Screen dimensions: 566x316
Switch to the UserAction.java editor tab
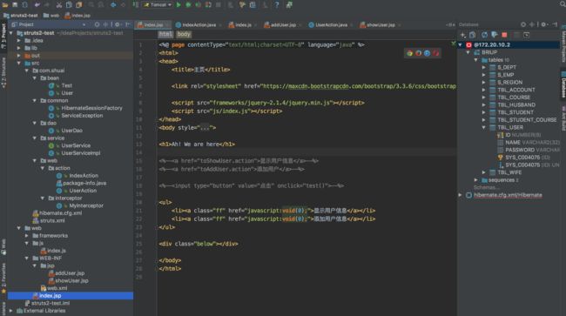tap(331, 25)
